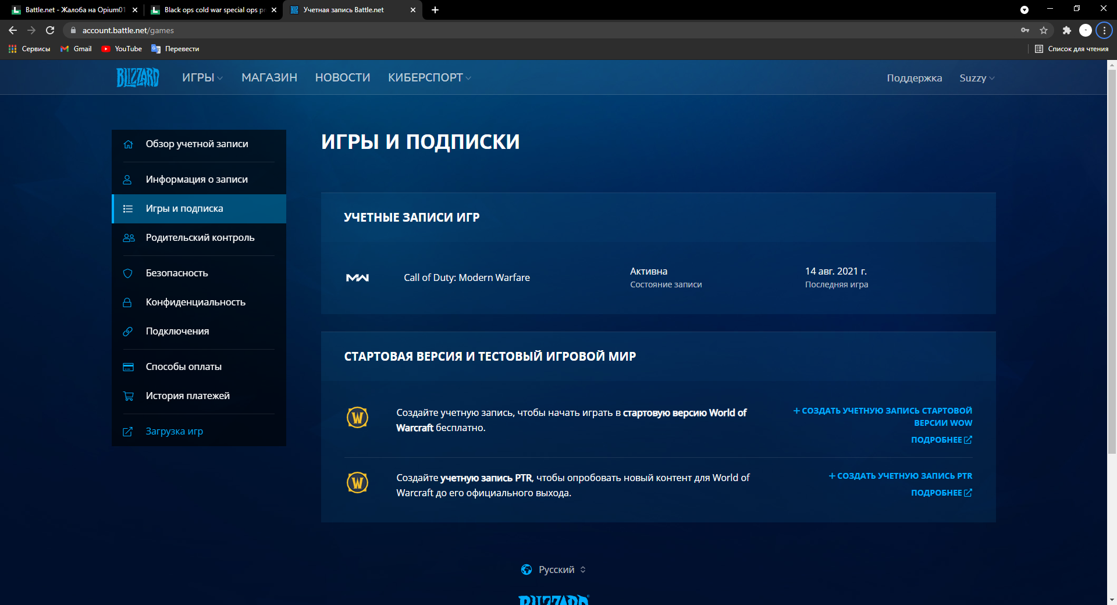1117x605 pixels.
Task: Click the page vertical scrollbar
Action: [1112, 262]
